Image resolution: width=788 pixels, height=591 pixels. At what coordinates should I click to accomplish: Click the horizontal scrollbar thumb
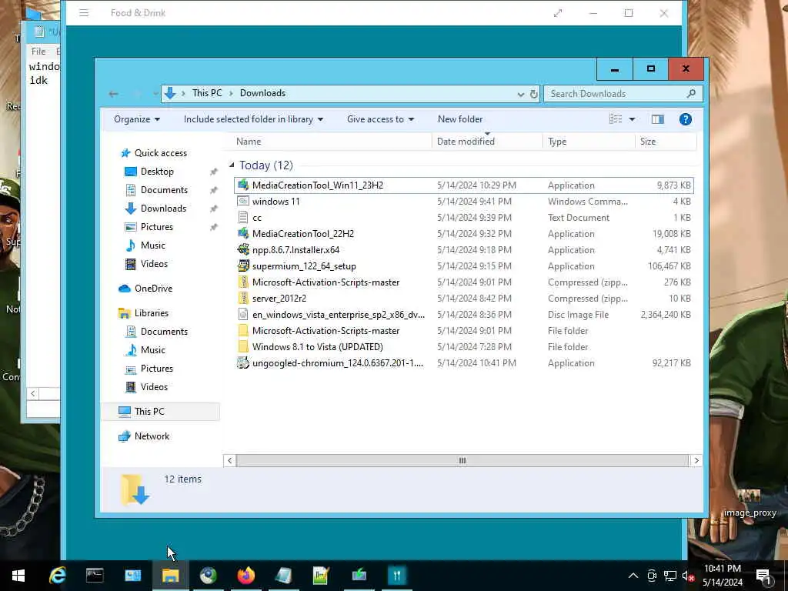click(462, 460)
